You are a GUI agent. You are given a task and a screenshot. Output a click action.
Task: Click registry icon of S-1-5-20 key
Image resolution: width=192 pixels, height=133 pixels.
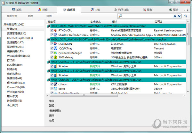[x=49, y=71]
